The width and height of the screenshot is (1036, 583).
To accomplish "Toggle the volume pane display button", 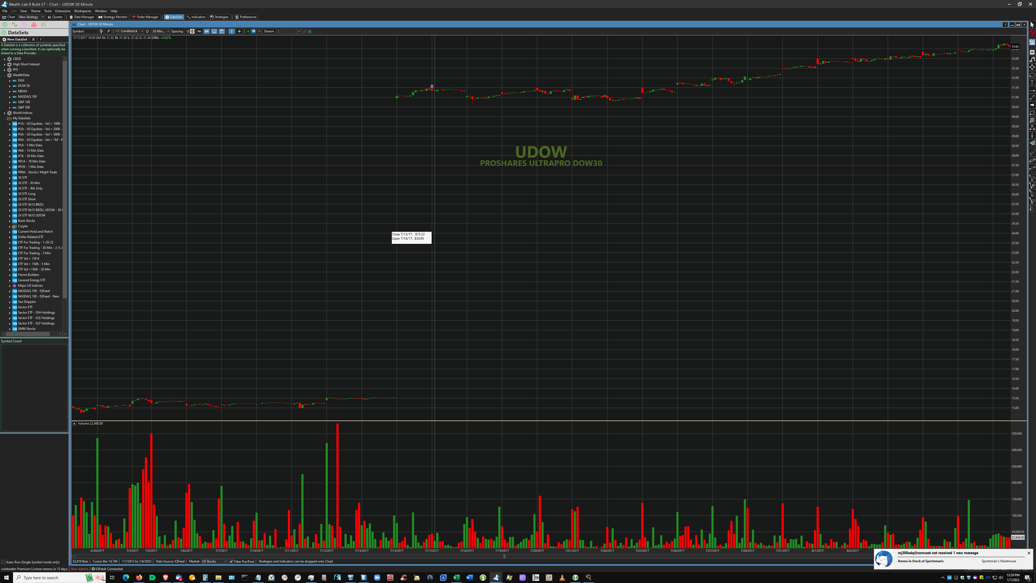I will point(214,31).
